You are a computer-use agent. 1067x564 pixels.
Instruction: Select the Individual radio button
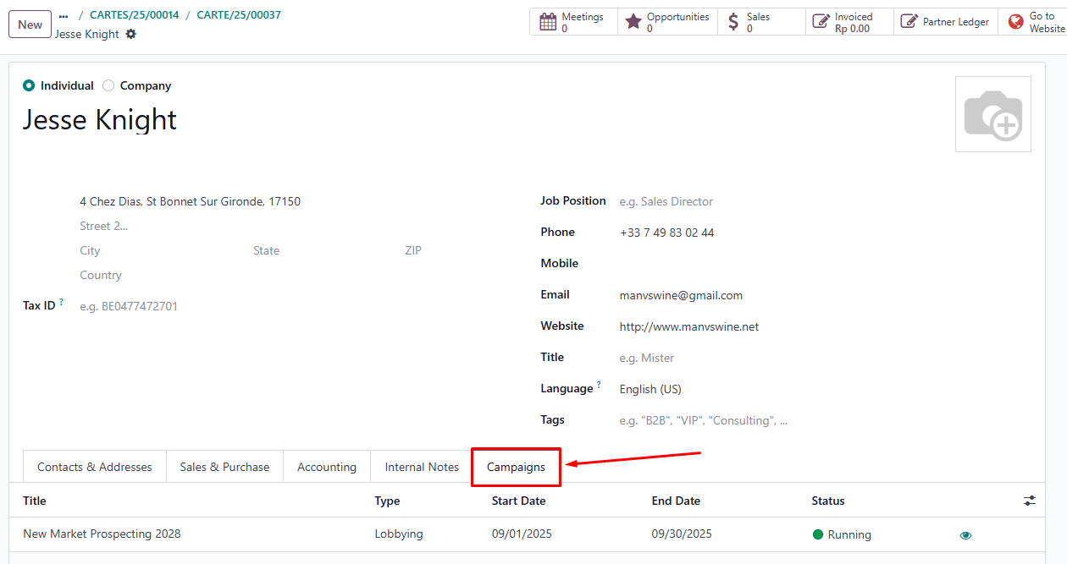29,85
